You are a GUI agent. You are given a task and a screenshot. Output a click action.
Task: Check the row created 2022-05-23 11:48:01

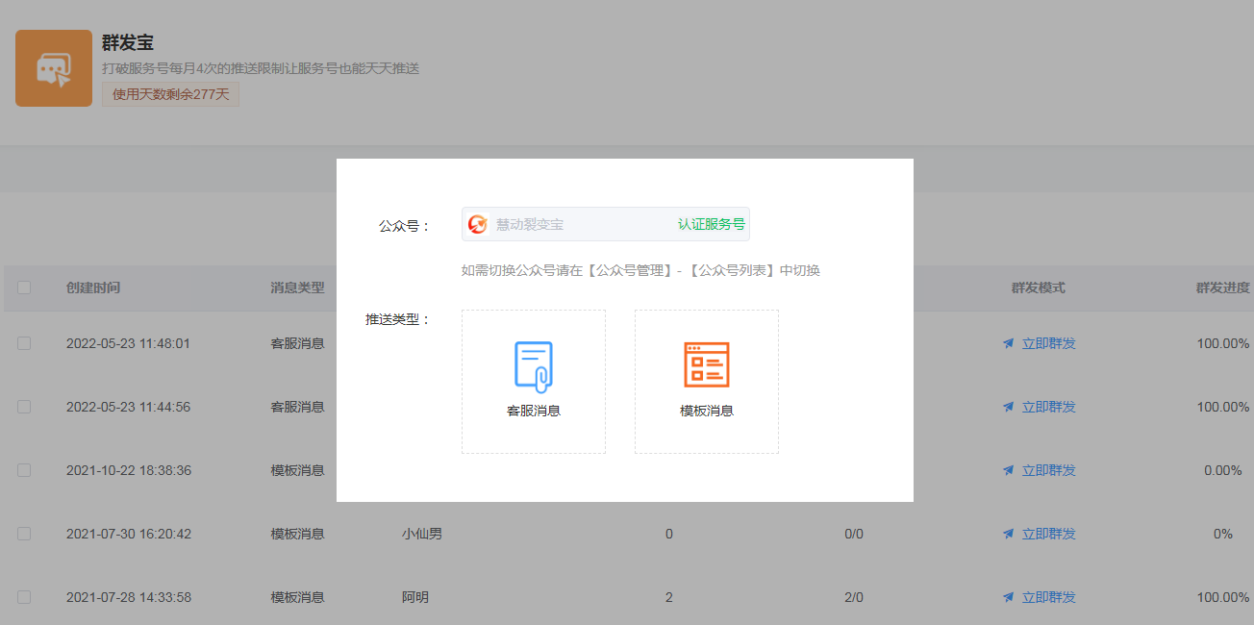24,343
